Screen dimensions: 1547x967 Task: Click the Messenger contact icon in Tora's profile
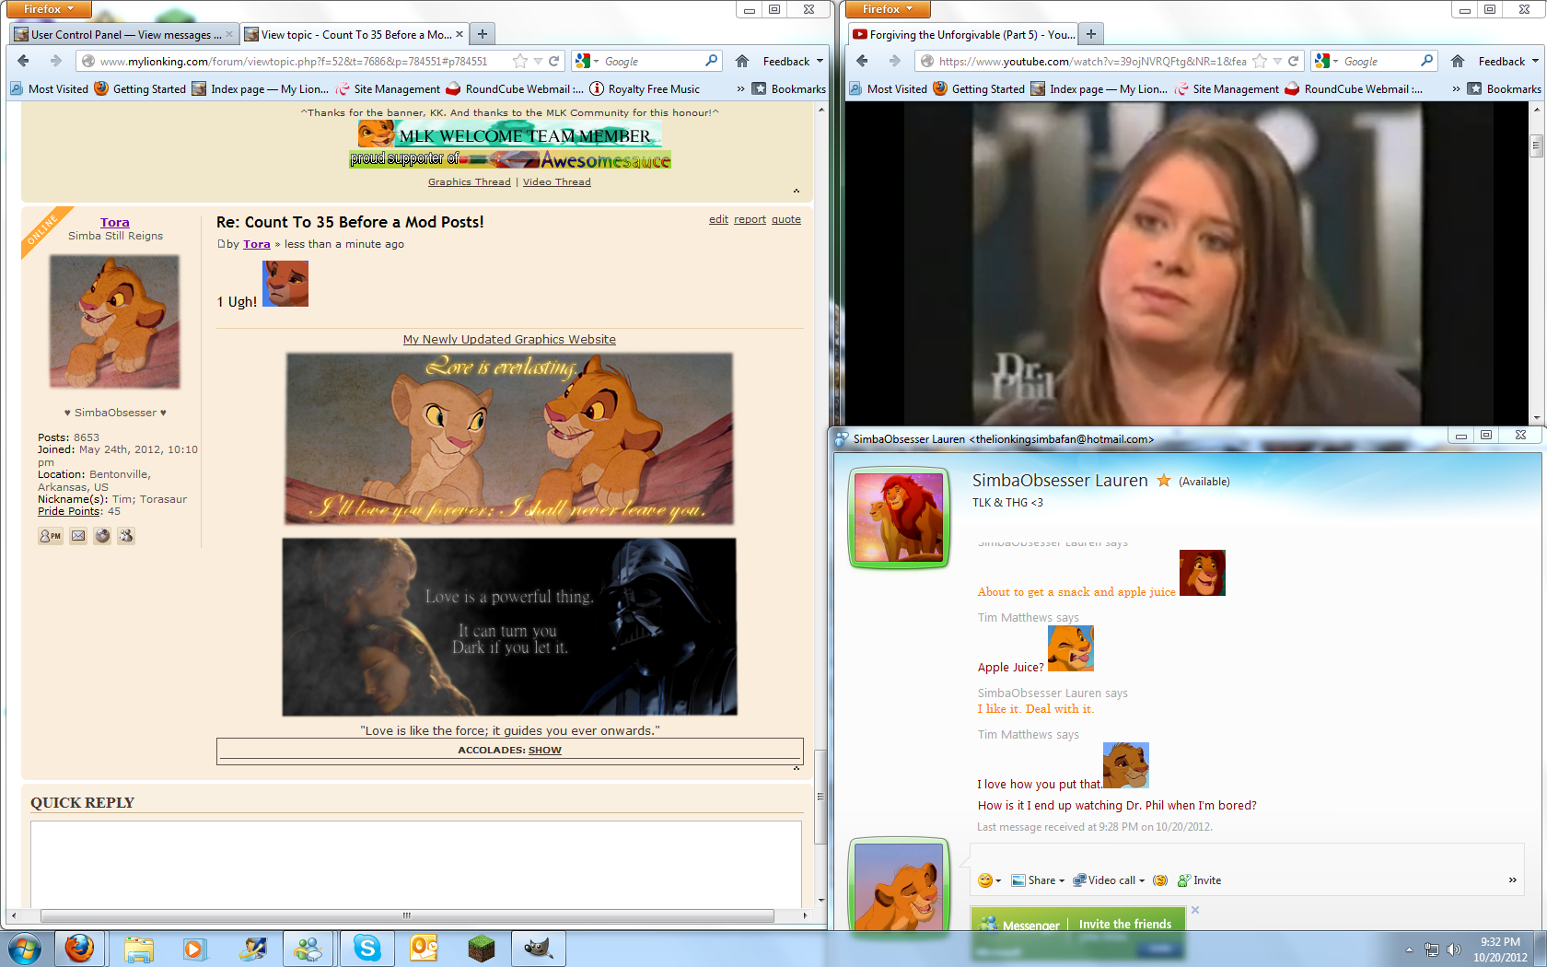click(126, 536)
